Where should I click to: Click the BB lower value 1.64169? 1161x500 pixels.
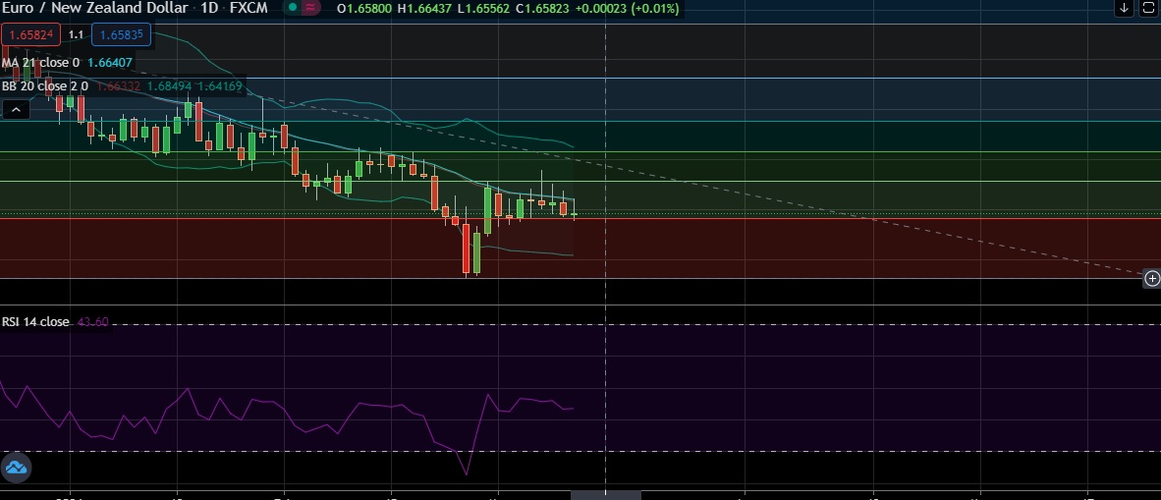click(219, 85)
